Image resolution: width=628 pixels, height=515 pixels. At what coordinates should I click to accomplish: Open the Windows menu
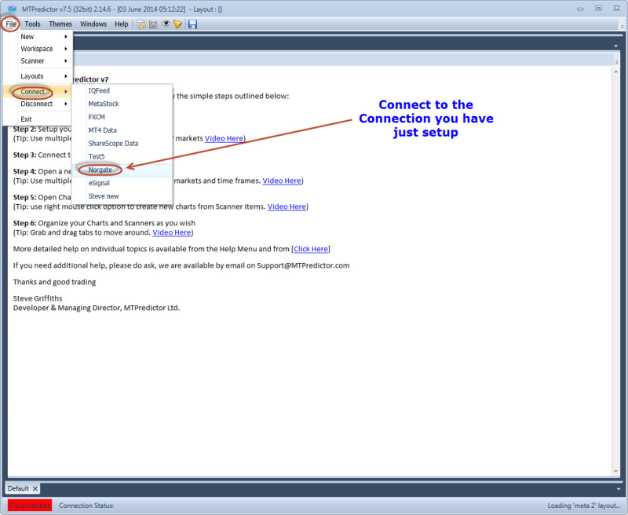pyautogui.click(x=93, y=24)
